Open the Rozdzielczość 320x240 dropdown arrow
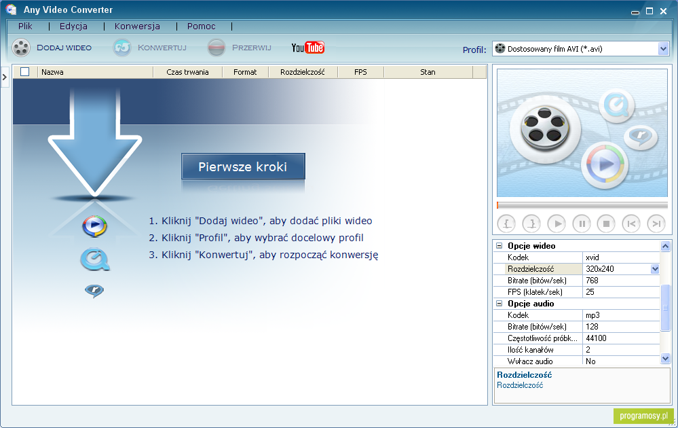The image size is (678, 428). coord(655,269)
